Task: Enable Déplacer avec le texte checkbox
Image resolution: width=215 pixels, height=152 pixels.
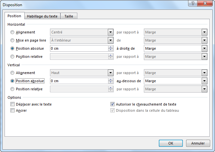Action: pos(13,104)
